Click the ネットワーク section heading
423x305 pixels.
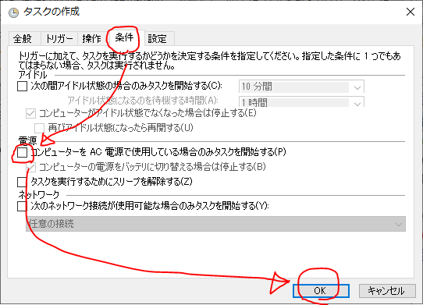tap(39, 194)
